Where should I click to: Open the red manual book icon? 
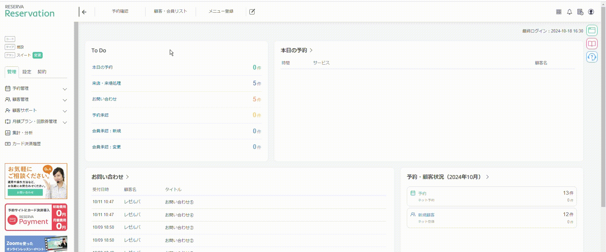(592, 44)
